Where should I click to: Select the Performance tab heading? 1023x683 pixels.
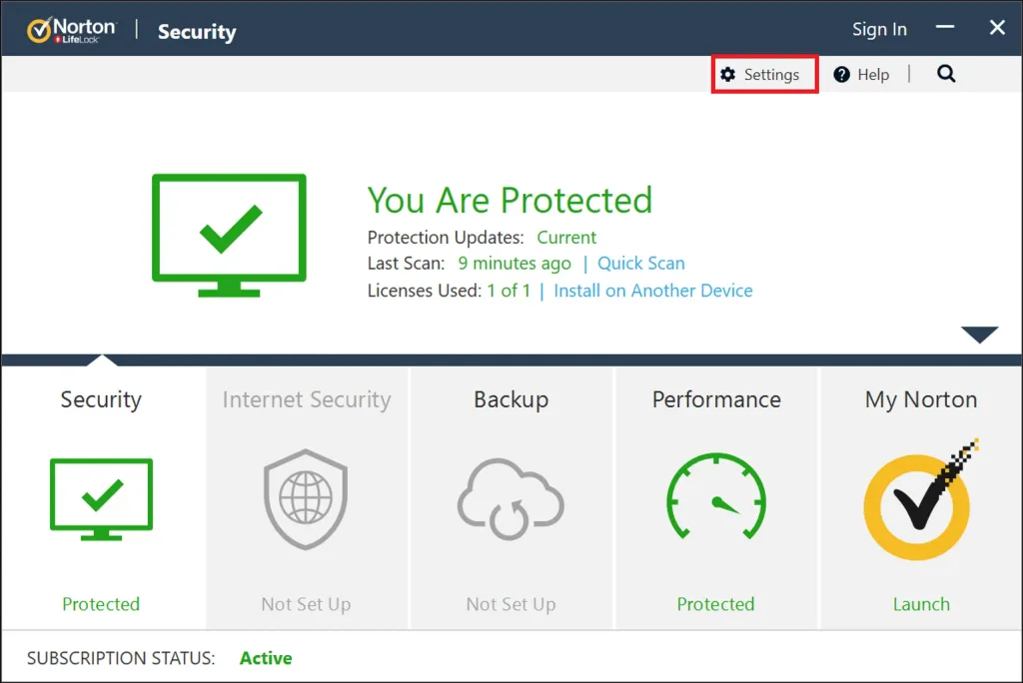tap(716, 399)
